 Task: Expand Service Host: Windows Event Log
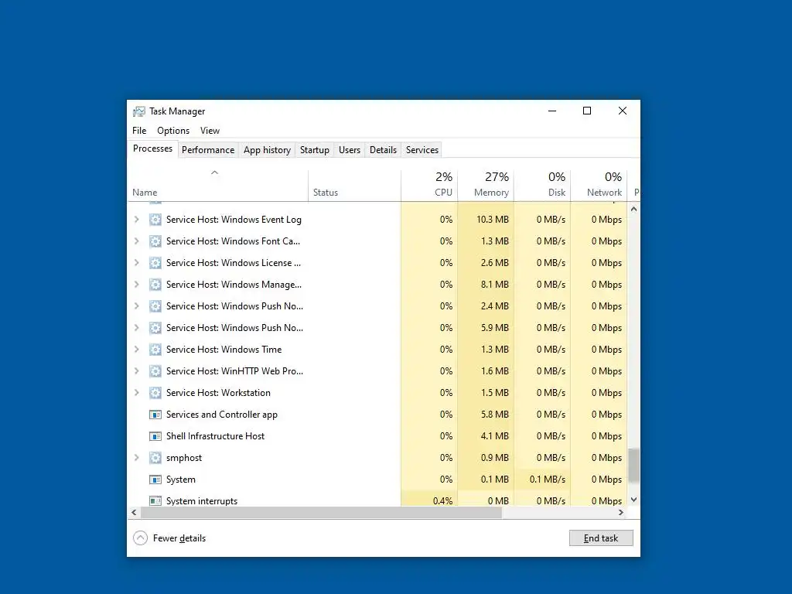(136, 220)
